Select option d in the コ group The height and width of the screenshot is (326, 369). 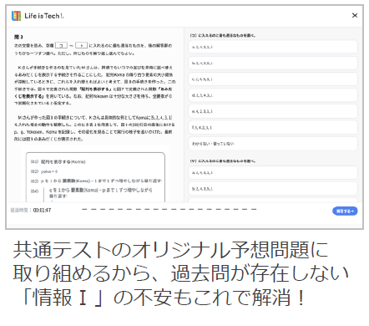pos(273,95)
